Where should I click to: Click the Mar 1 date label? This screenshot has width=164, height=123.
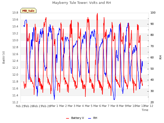[54, 106]
